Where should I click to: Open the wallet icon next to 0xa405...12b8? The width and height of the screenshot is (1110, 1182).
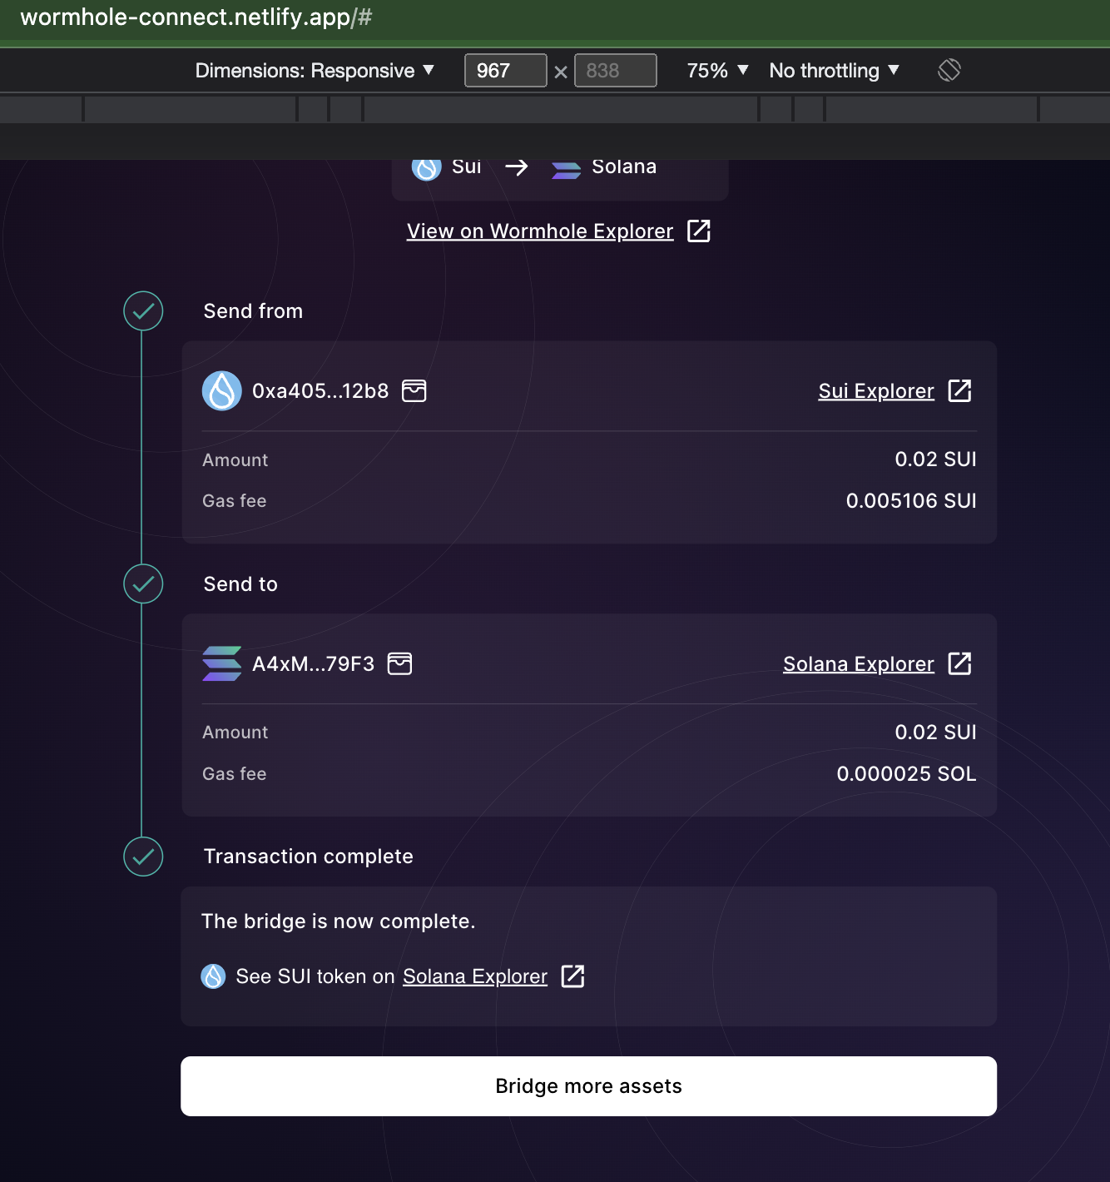tap(415, 390)
